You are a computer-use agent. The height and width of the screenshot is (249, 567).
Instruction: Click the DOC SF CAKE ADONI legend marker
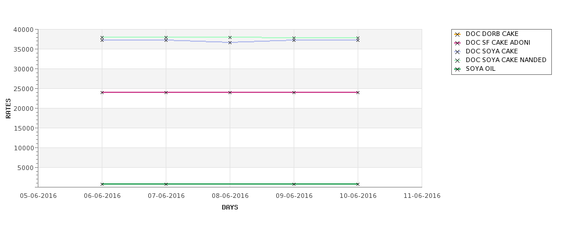(457, 43)
